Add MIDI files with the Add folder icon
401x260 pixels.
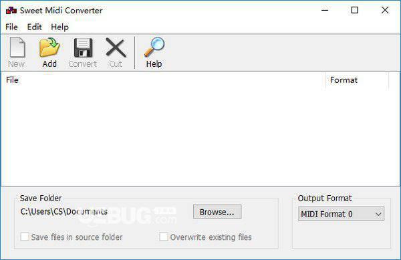[x=49, y=47]
